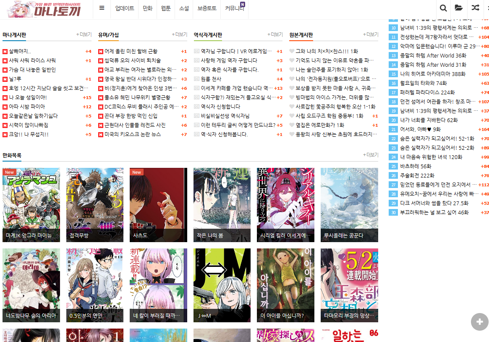Open ranking item 주술회전 222화

tap(417, 175)
